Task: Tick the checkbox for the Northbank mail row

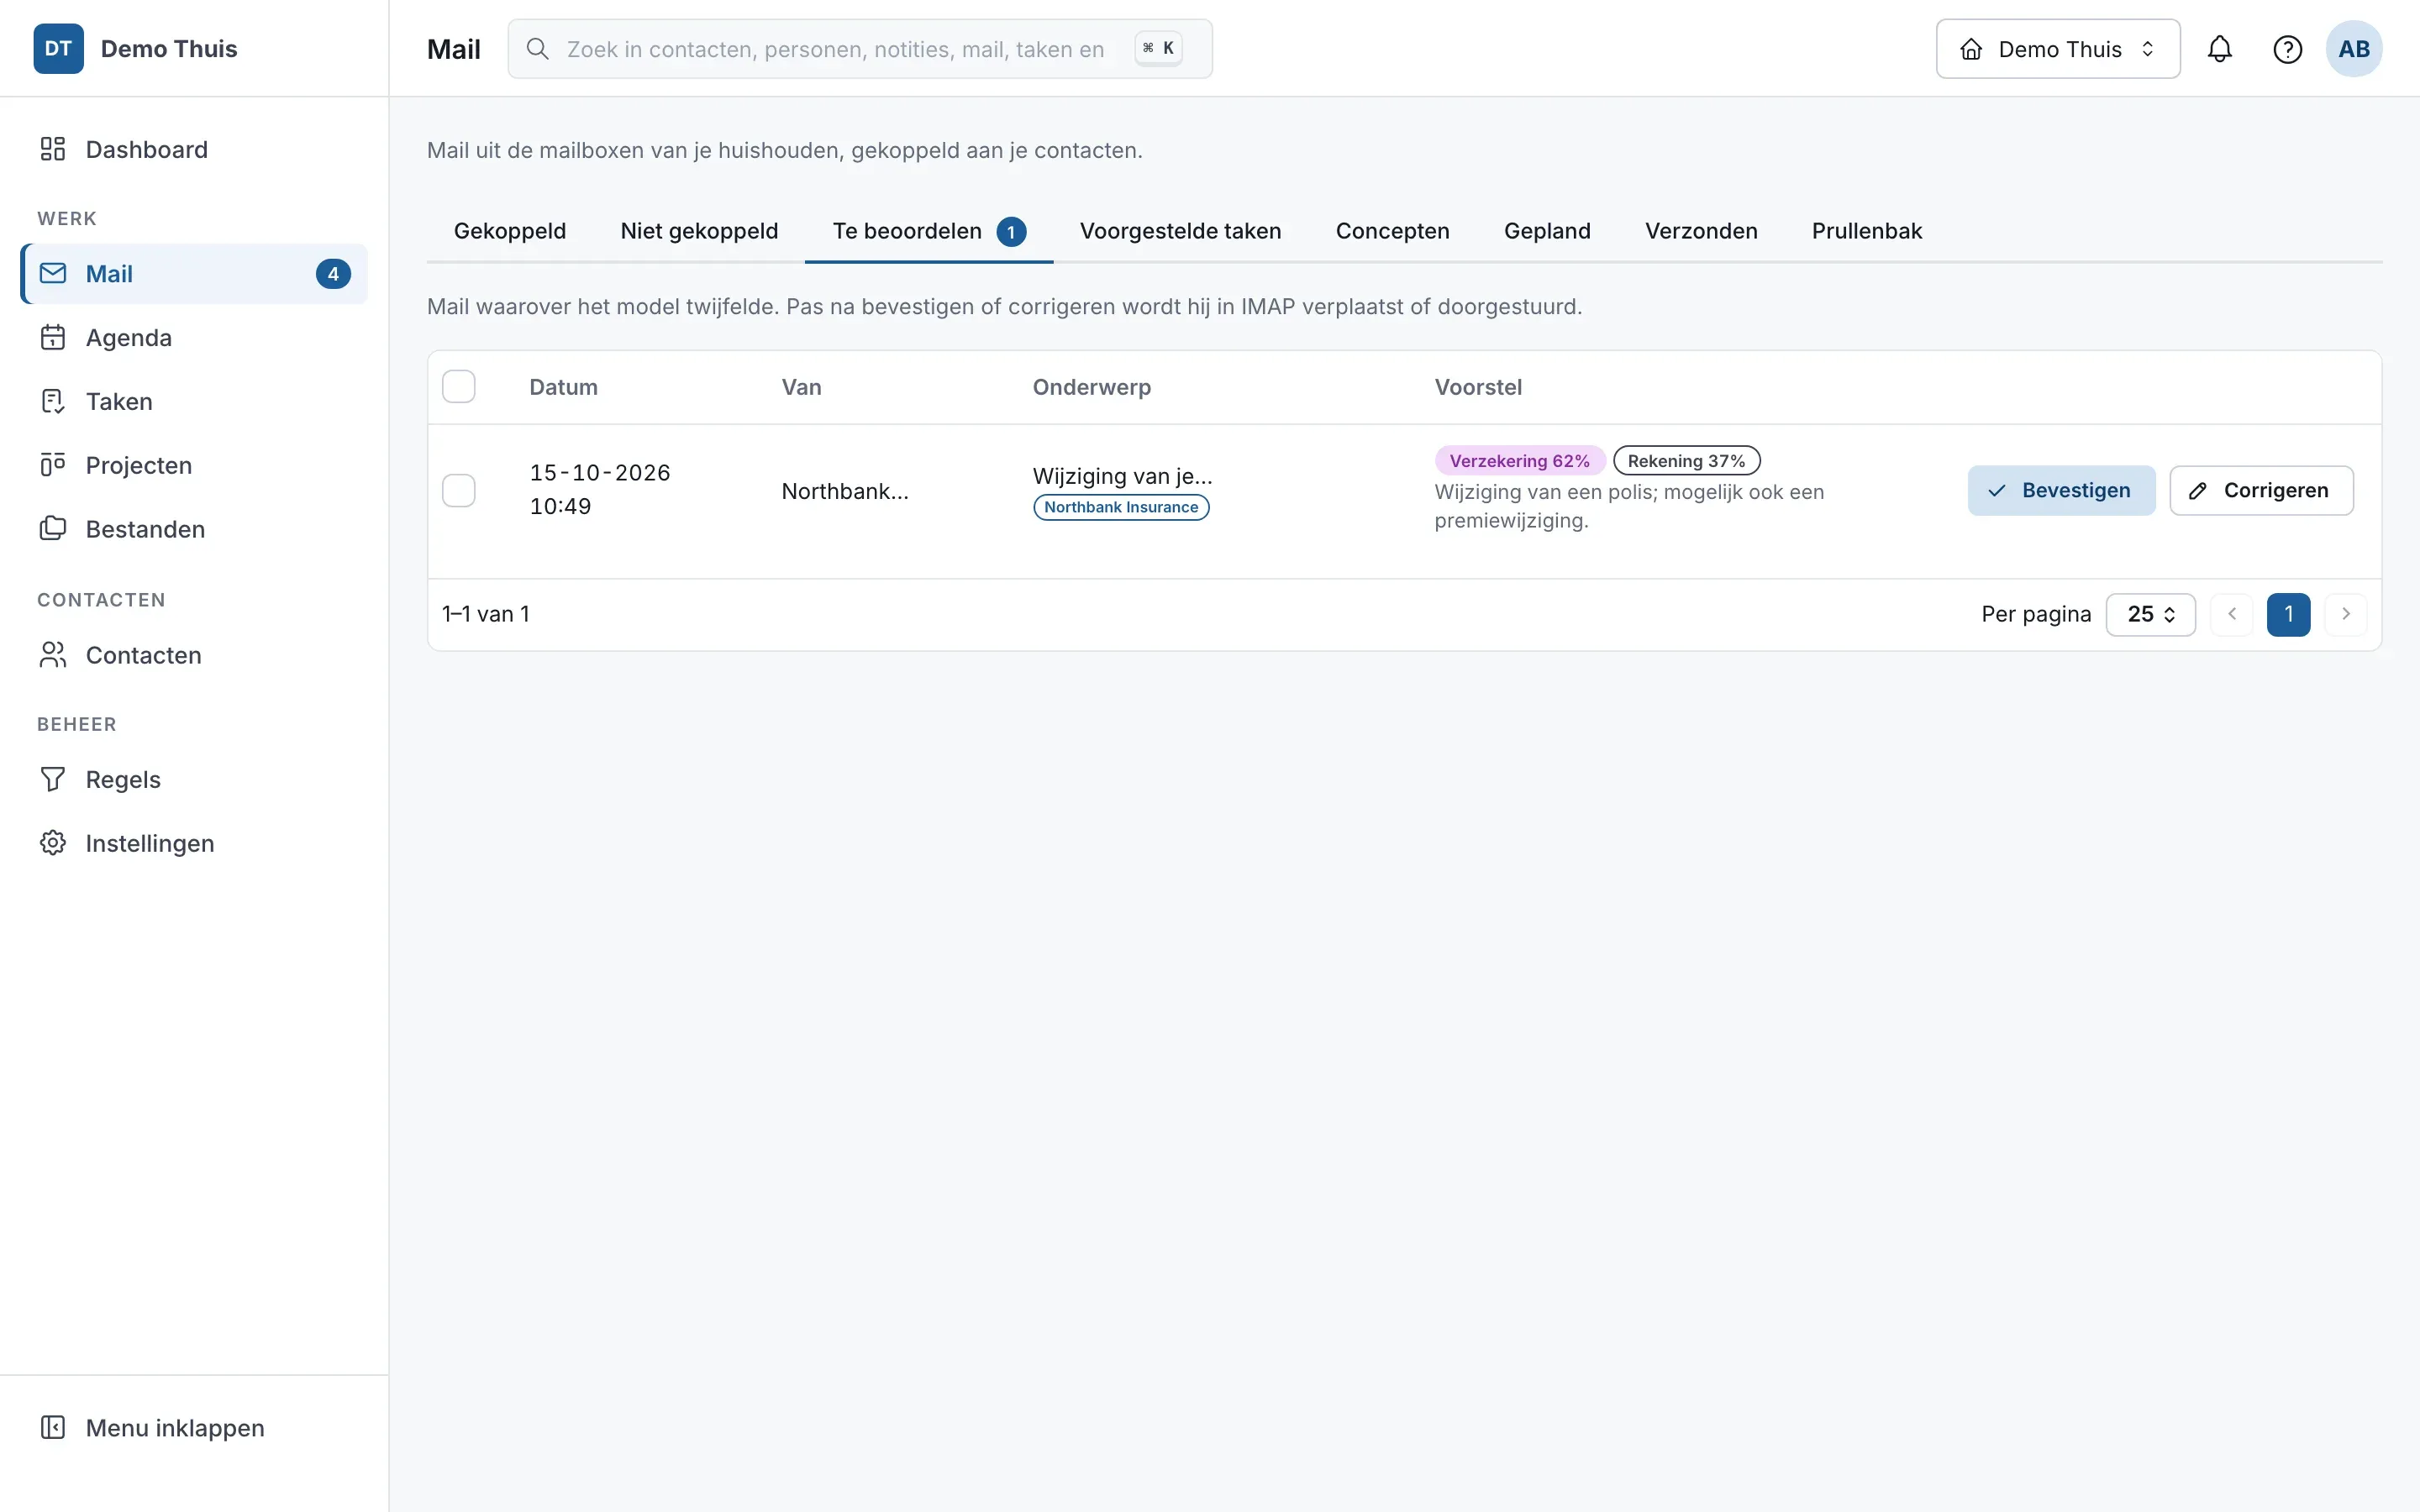Action: [x=459, y=490]
